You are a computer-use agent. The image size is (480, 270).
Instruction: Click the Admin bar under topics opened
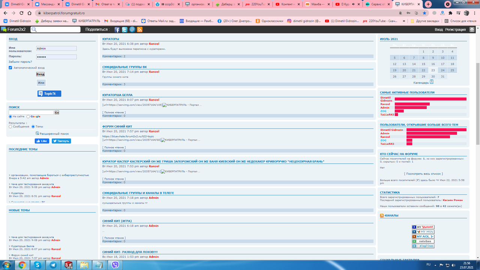[x=432, y=133]
